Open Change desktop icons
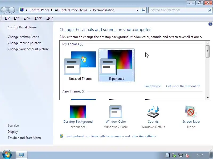 (23, 37)
